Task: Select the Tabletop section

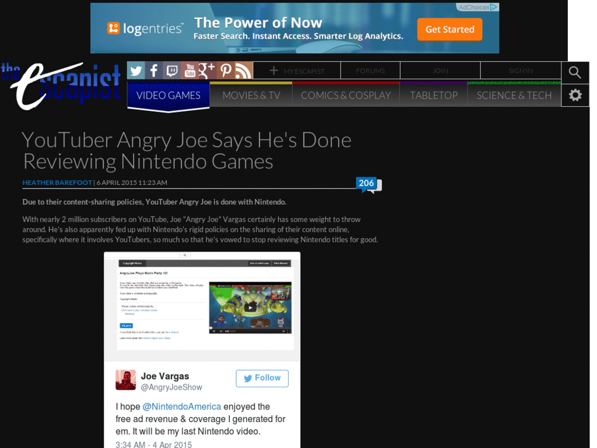Action: pos(434,95)
